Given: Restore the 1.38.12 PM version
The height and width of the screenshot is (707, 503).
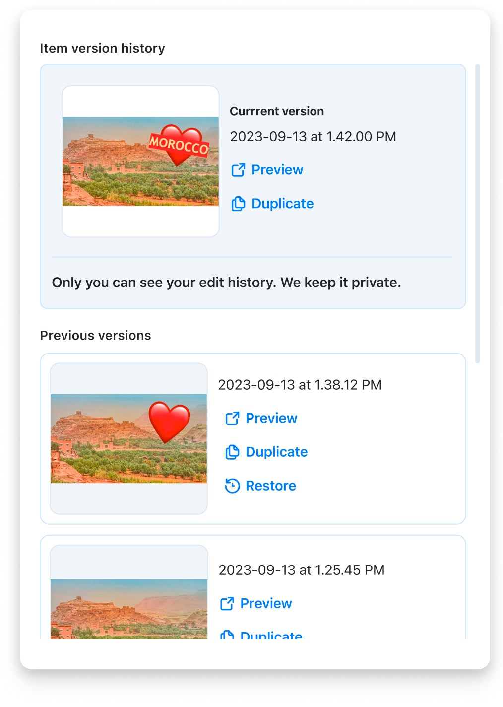Looking at the screenshot, I should (x=271, y=486).
